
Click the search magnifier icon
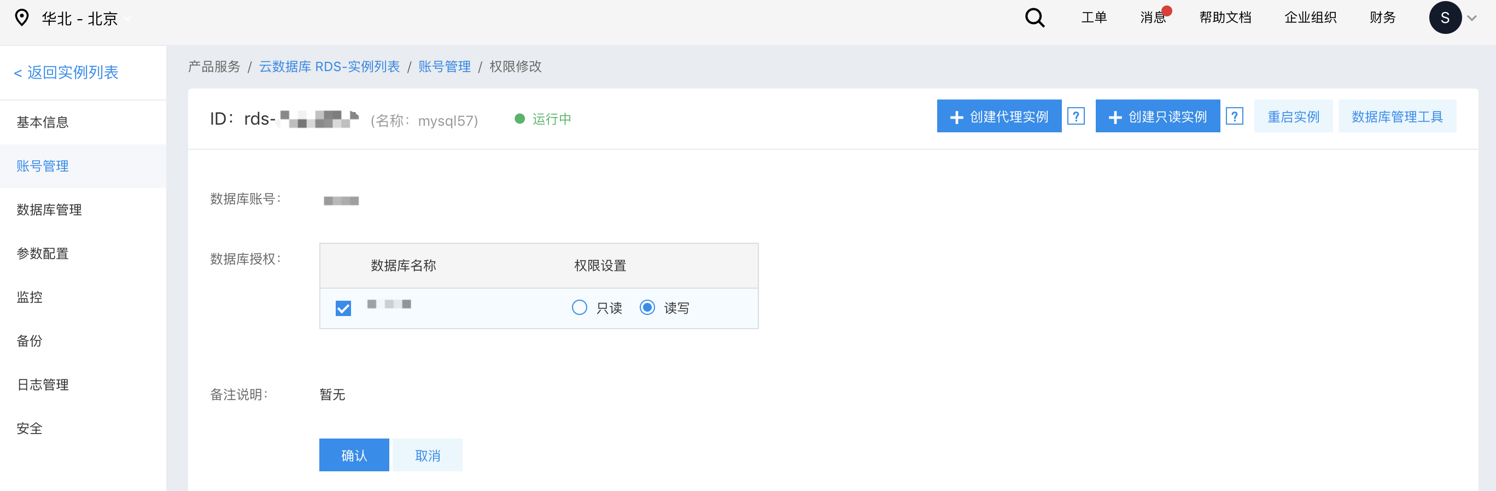tap(1035, 18)
